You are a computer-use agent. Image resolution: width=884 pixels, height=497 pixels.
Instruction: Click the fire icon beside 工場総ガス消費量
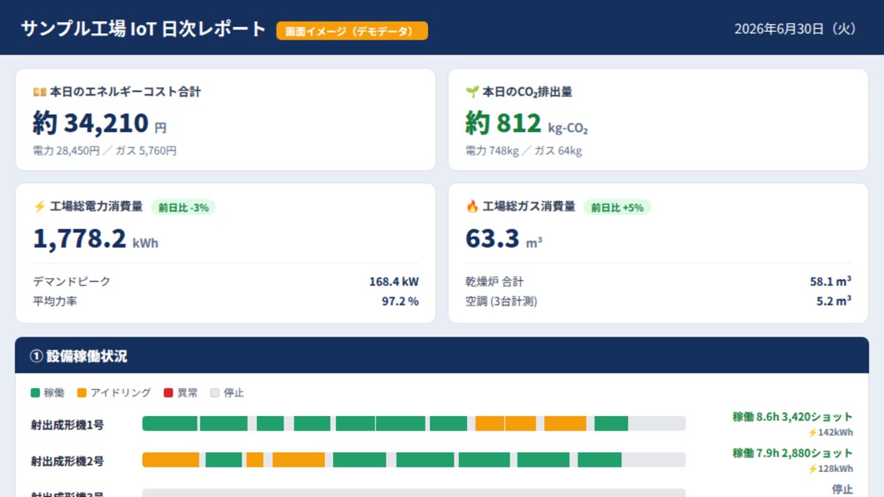tap(472, 207)
